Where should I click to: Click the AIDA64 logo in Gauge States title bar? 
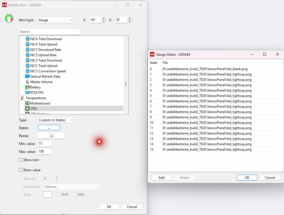(x=152, y=54)
